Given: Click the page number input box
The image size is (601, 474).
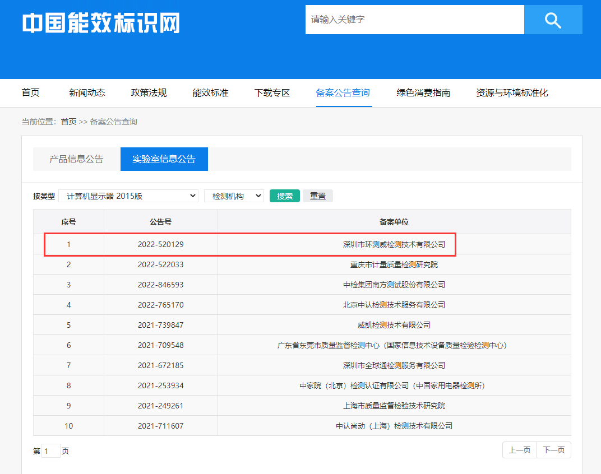Looking at the screenshot, I should (x=51, y=451).
